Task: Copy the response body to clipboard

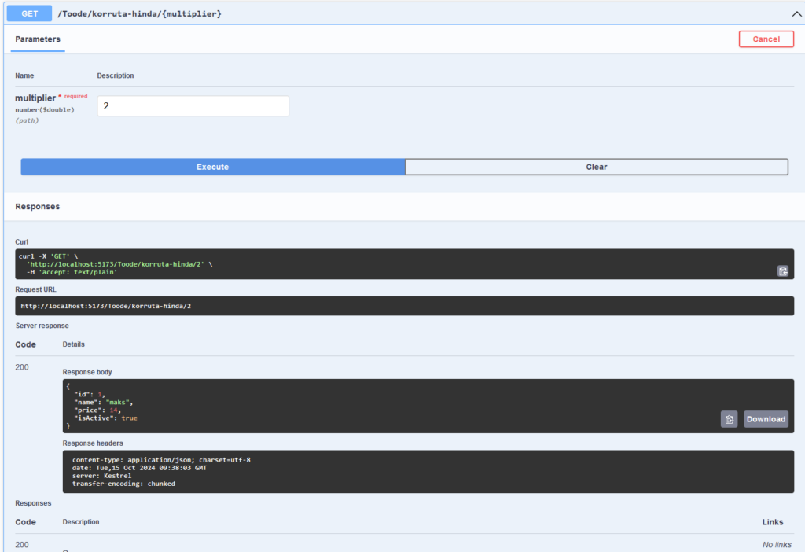Action: pos(729,419)
